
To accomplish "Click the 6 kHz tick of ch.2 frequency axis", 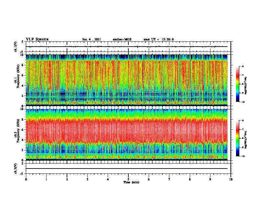I will (23, 130).
